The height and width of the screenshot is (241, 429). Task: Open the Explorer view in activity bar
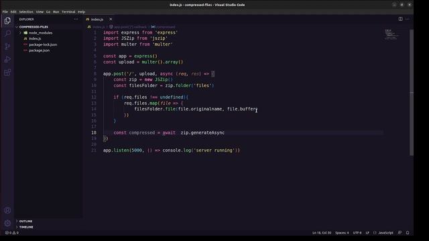point(7,21)
